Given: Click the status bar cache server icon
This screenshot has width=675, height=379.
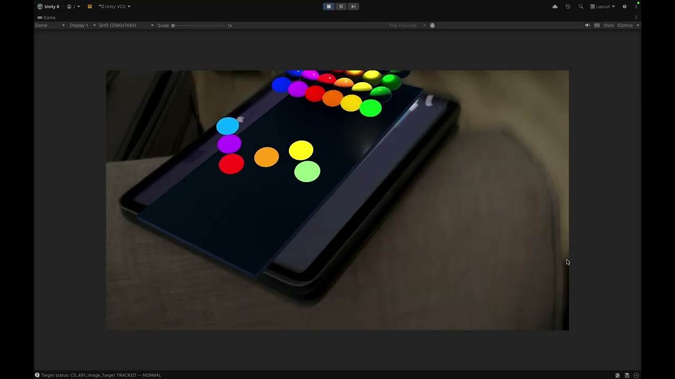Looking at the screenshot, I should point(627,375).
